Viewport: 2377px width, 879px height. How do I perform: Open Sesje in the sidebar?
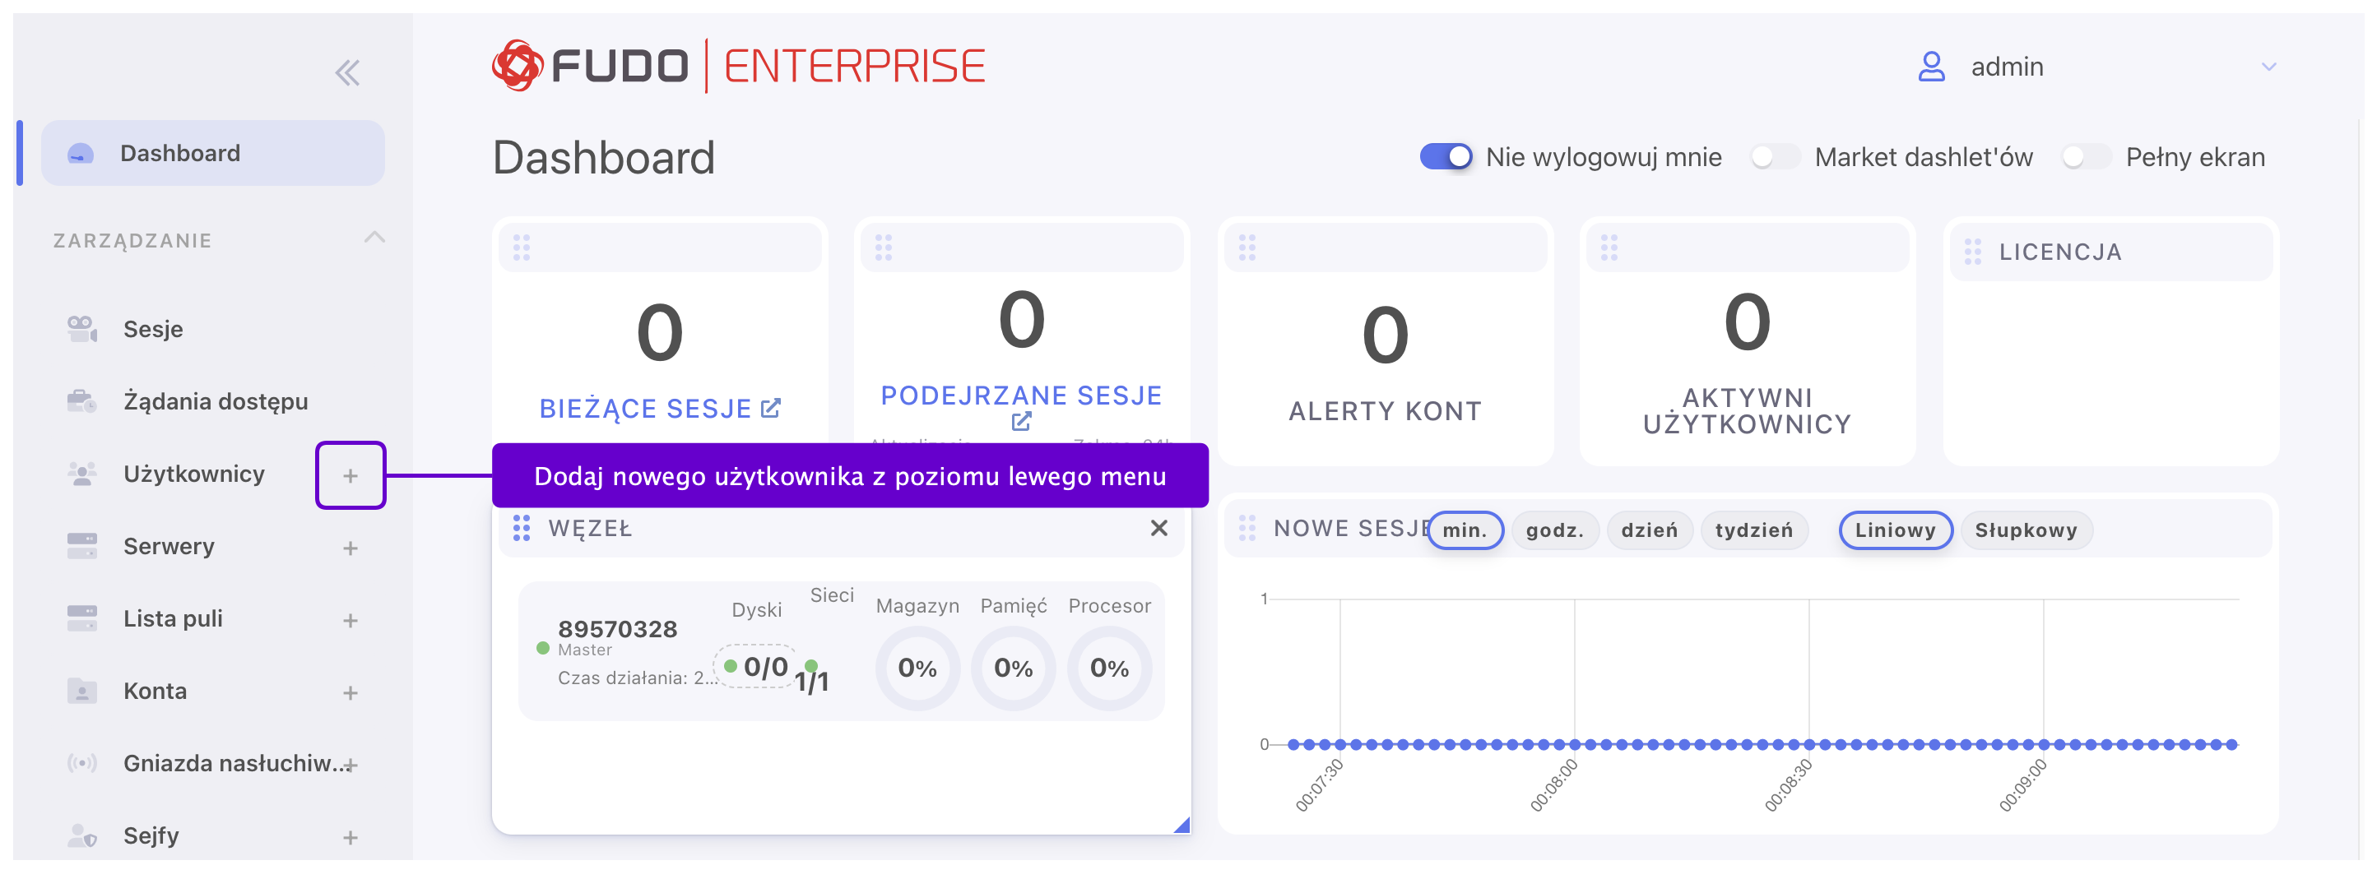[x=153, y=329]
